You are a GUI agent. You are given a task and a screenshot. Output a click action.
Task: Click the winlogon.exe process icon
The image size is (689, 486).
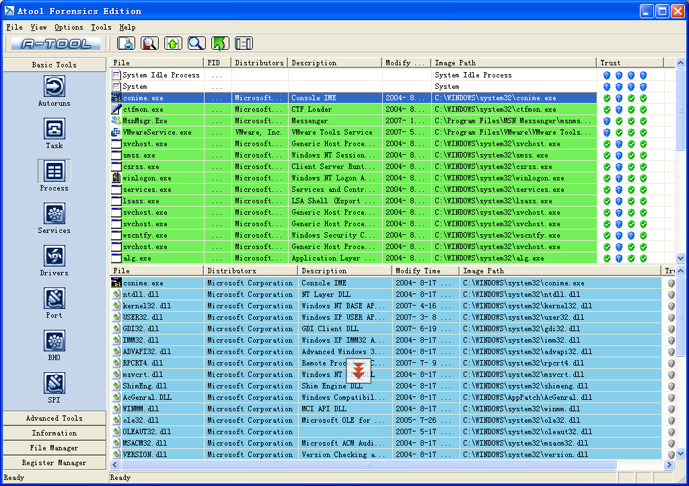point(116,178)
